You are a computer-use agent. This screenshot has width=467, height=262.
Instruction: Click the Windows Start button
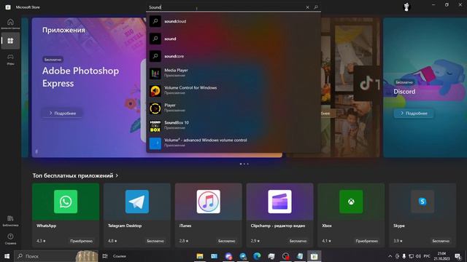point(7,256)
